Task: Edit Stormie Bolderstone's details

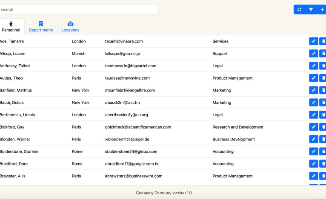Action: click(313, 151)
